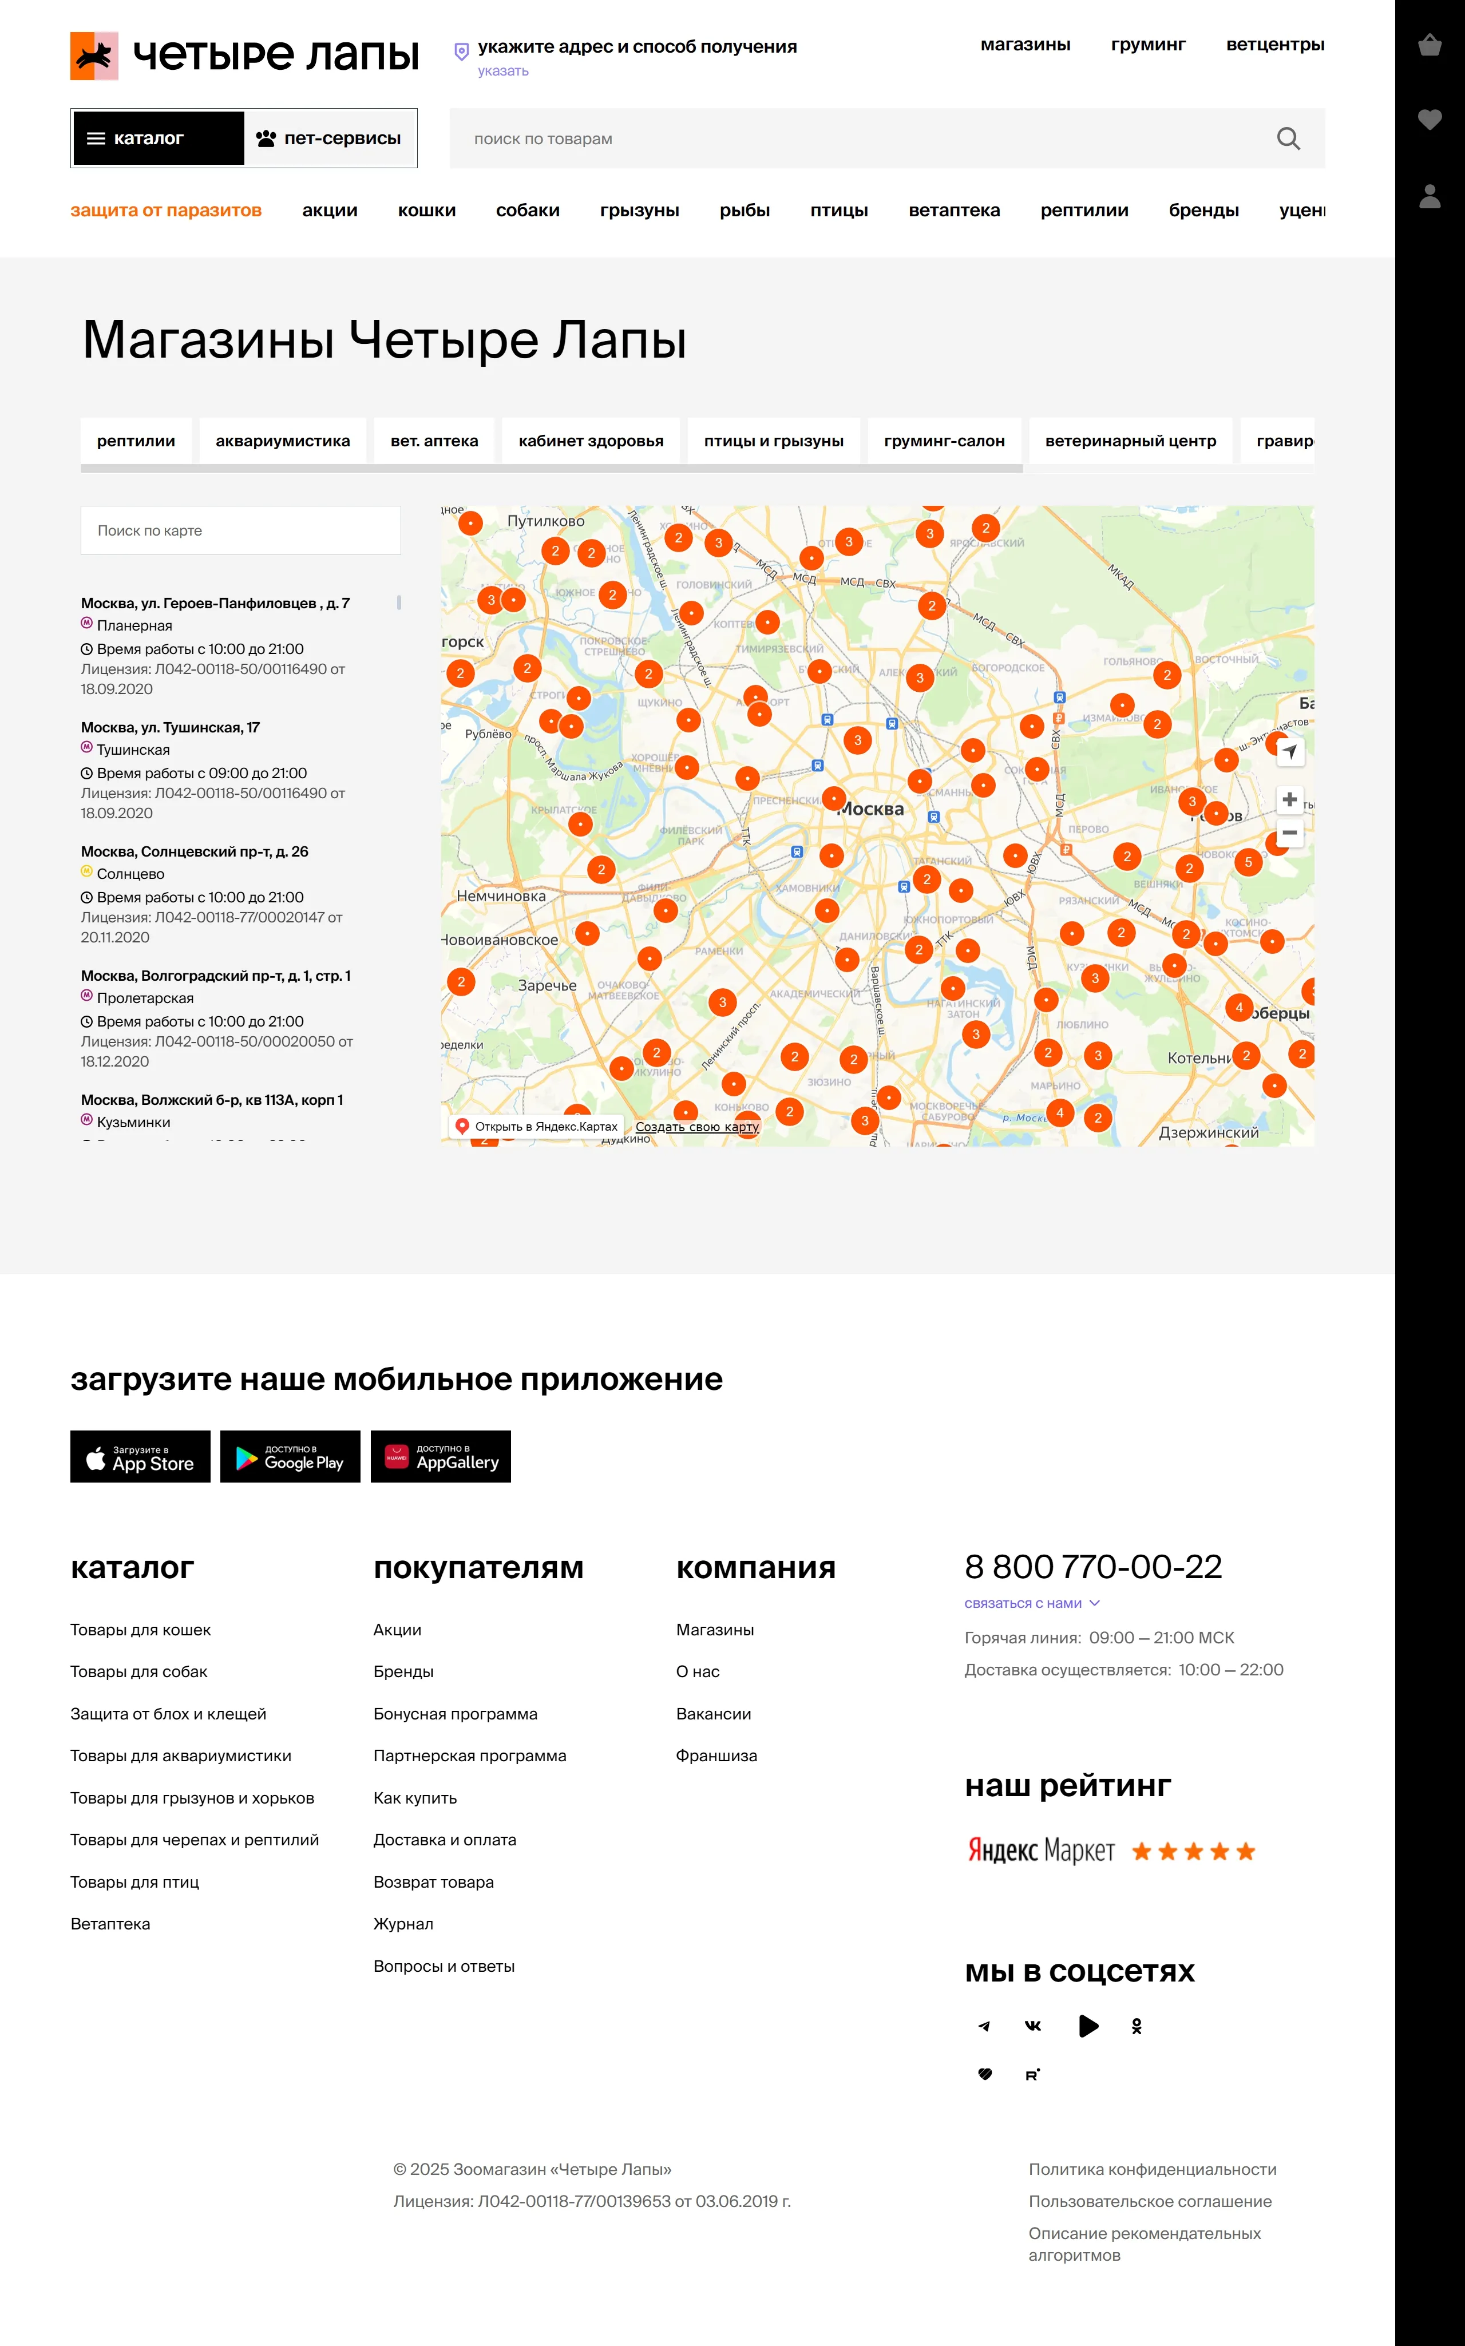Toggle the груминг-салон store filter
This screenshot has height=2346, width=1465.
pyautogui.click(x=944, y=441)
